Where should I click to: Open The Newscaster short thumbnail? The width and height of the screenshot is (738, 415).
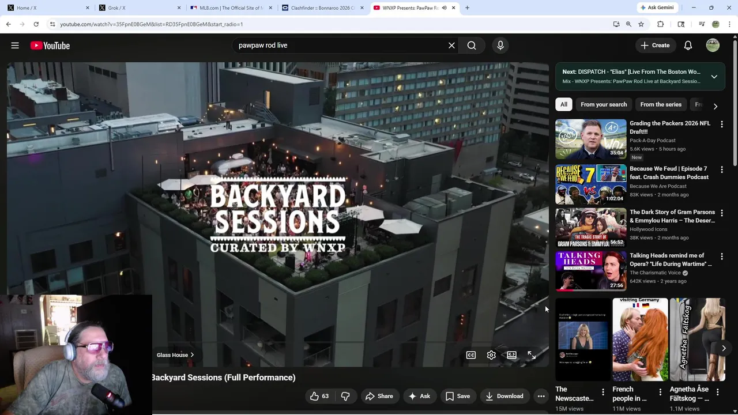[x=583, y=339]
